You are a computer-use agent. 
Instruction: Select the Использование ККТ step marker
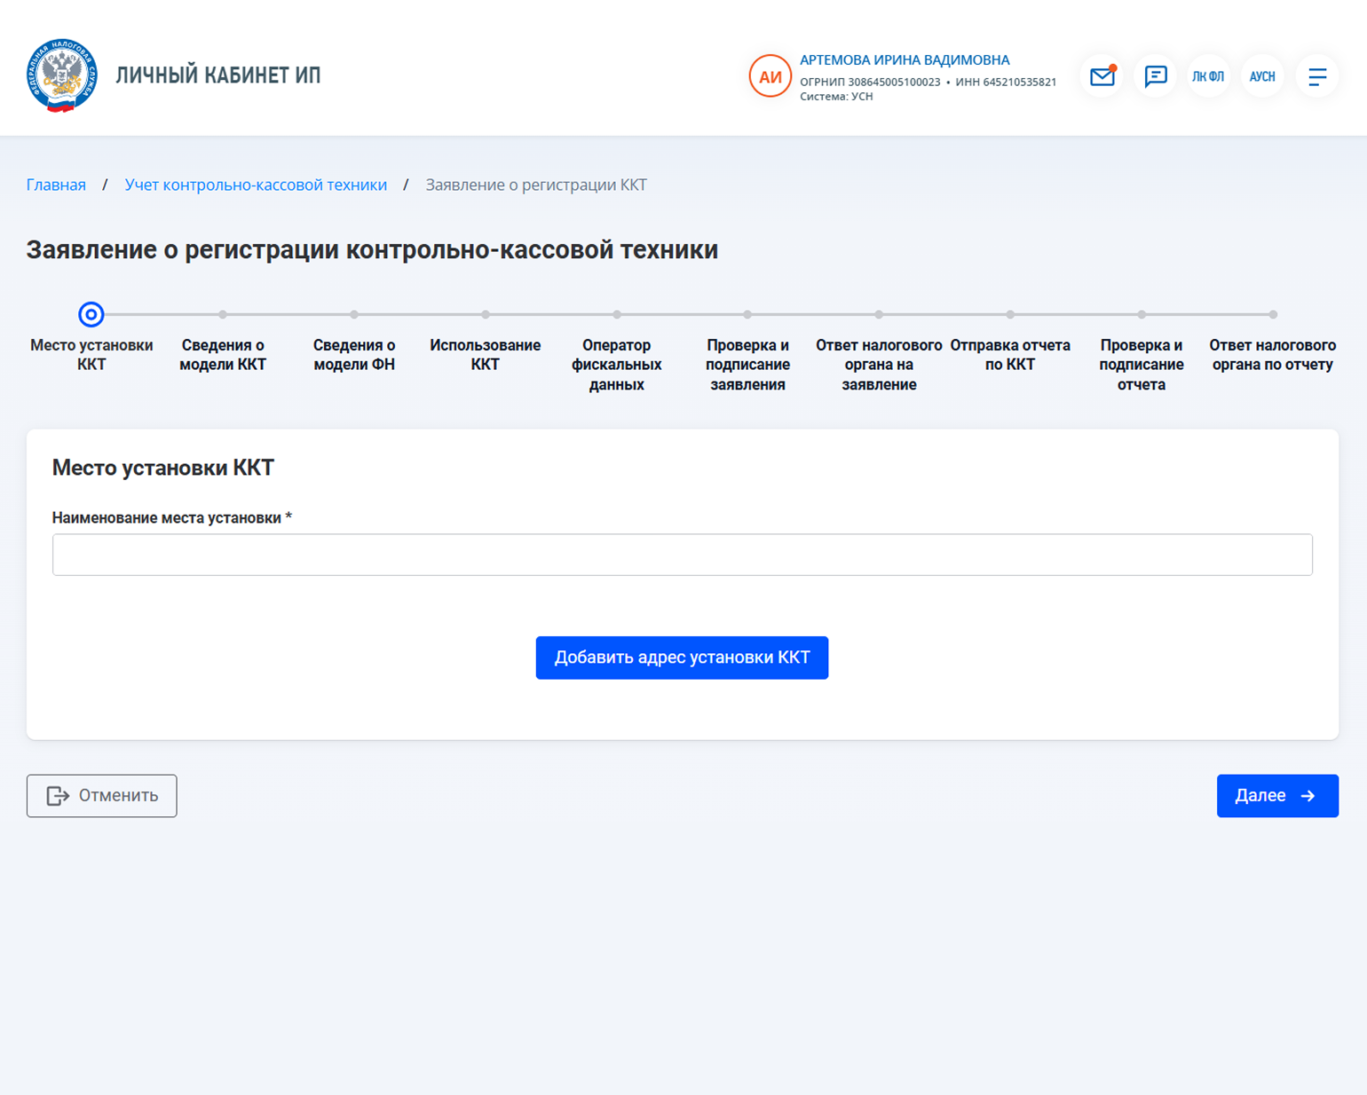click(x=486, y=315)
